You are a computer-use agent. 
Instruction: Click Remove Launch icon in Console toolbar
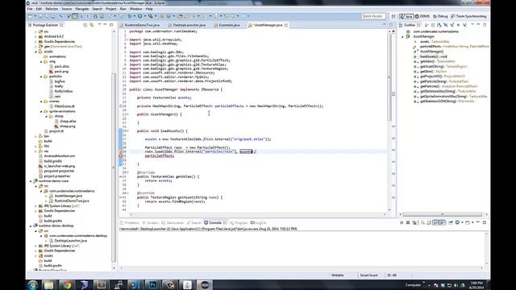pyautogui.click(x=408, y=222)
